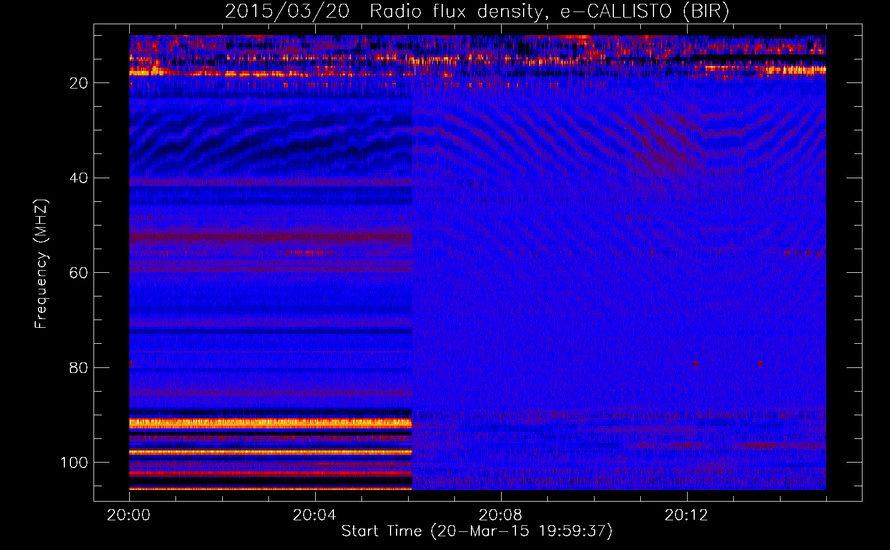Screen dimensions: 890x550
Task: Click the frequency tick label 40
Action: click(79, 178)
